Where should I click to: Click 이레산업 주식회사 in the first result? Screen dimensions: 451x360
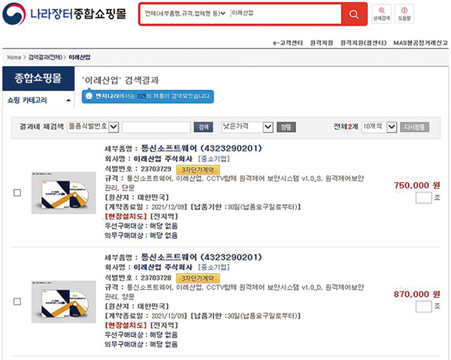(163, 159)
